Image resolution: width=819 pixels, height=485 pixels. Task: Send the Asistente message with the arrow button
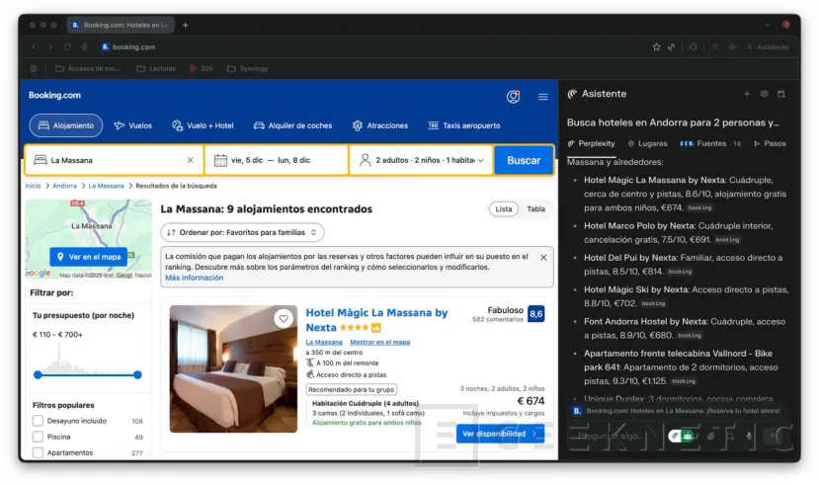774,436
